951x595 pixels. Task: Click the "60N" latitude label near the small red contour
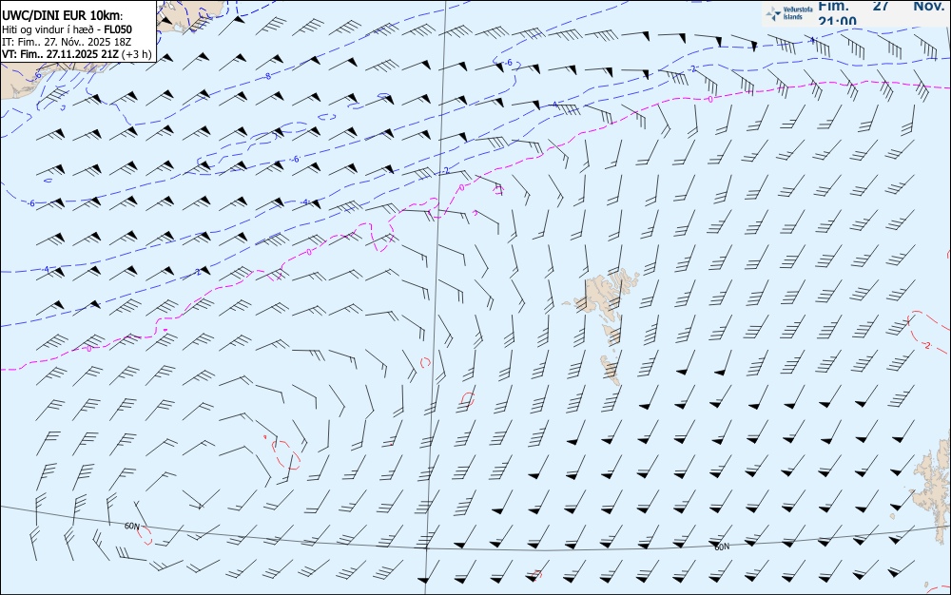pyautogui.click(x=131, y=526)
